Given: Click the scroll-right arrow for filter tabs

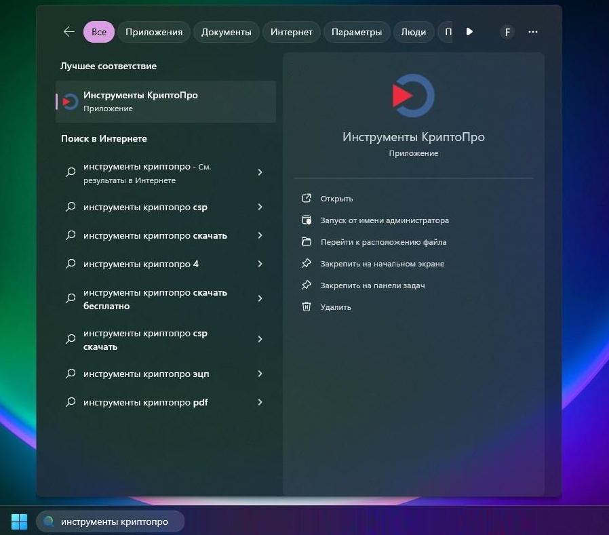Looking at the screenshot, I should pyautogui.click(x=469, y=32).
